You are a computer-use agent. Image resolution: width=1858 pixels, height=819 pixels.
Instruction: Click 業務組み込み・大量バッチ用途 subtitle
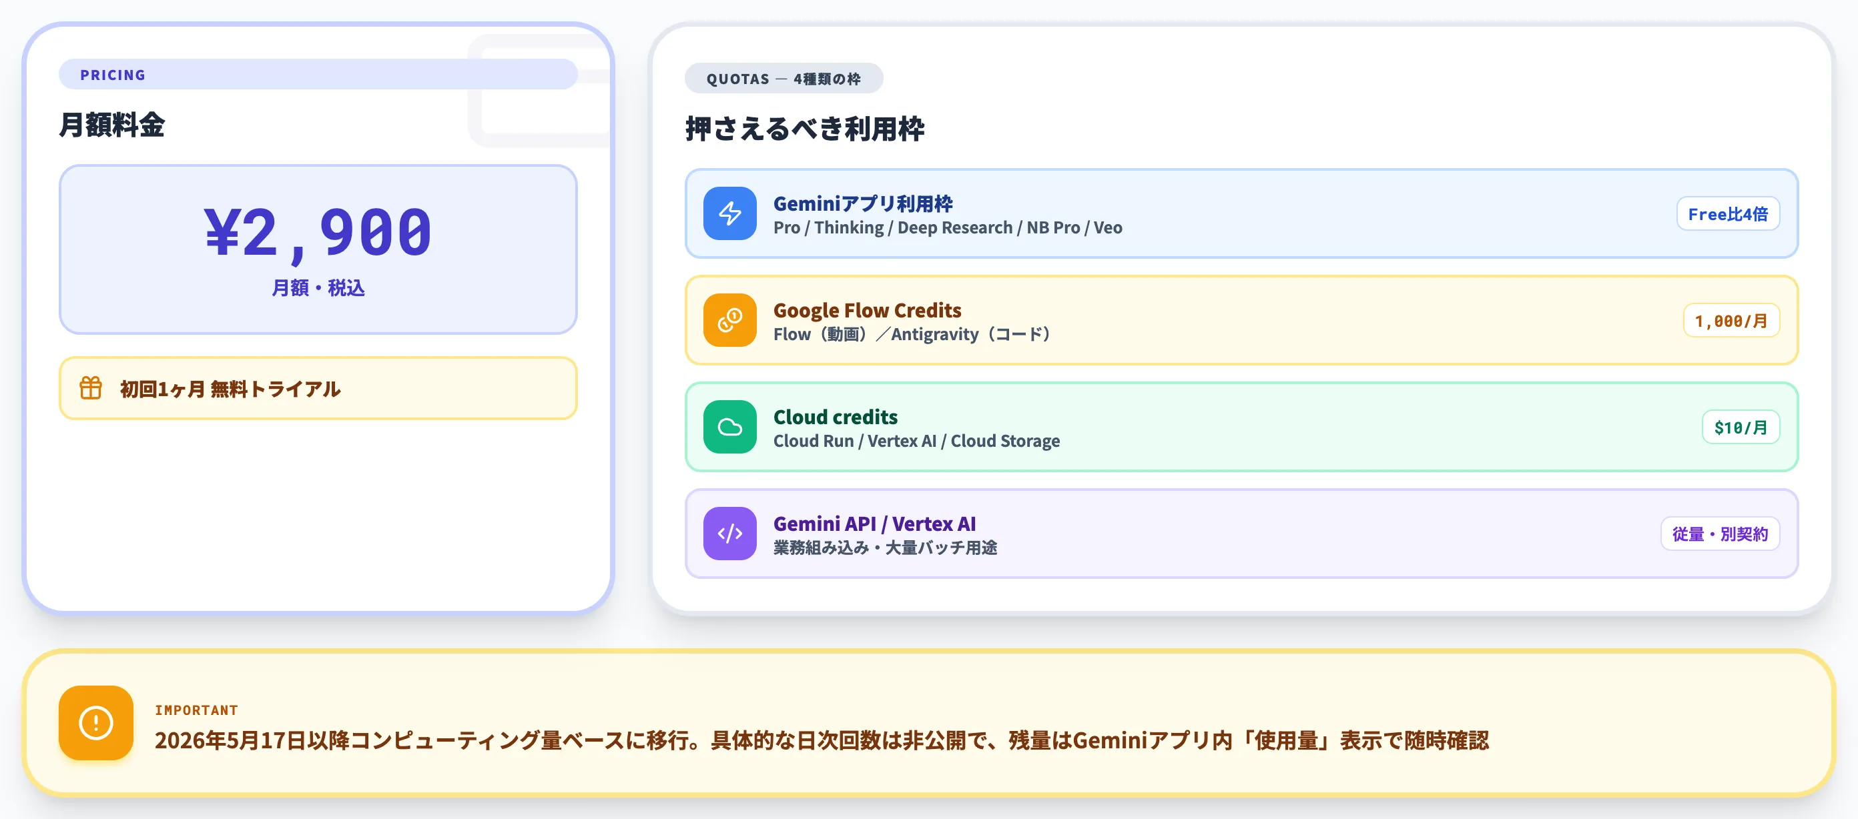point(885,548)
